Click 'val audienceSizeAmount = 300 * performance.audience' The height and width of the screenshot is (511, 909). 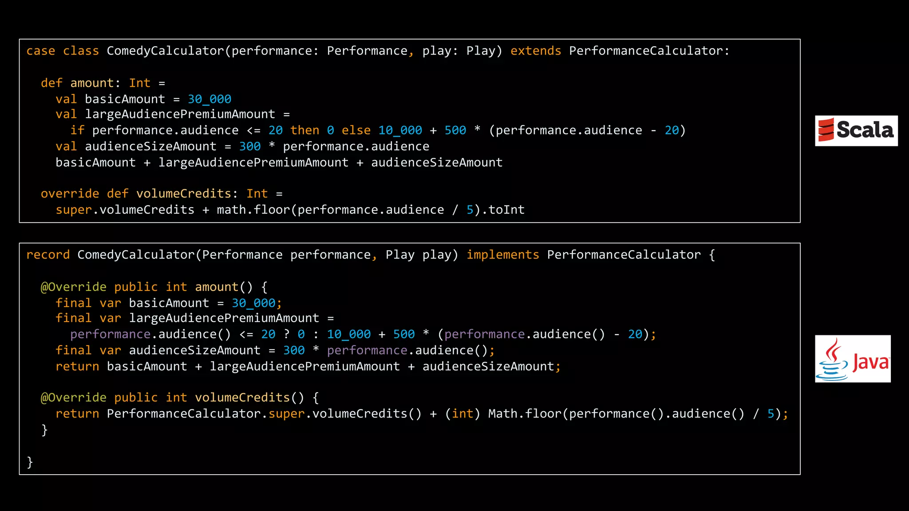242,146
